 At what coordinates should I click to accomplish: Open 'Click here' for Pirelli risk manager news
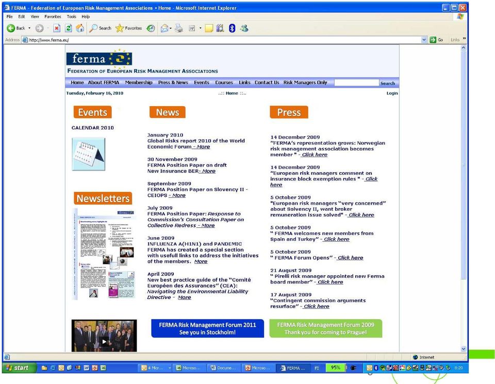point(330,282)
